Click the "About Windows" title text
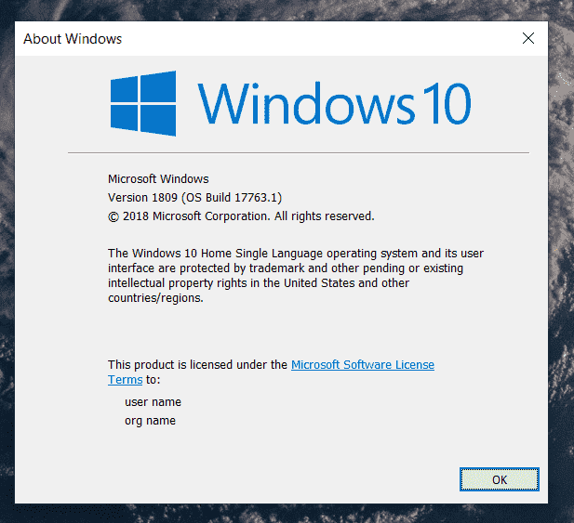Viewport: 574px width, 523px height. tap(73, 39)
